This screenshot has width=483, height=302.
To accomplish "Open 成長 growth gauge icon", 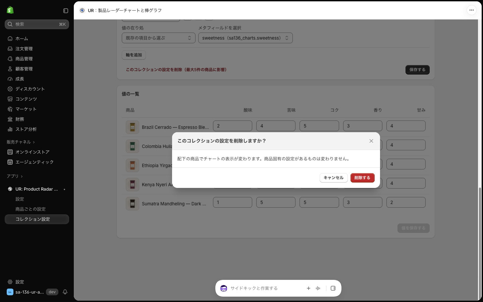I will (10, 79).
